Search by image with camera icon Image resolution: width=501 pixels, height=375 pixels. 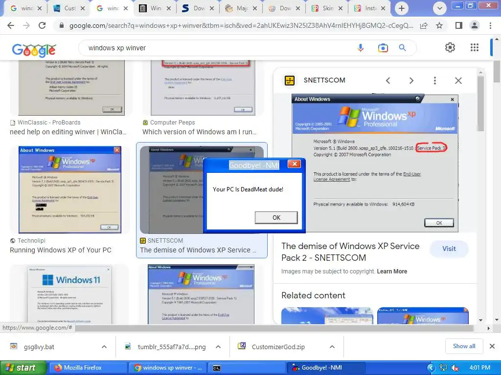383,48
